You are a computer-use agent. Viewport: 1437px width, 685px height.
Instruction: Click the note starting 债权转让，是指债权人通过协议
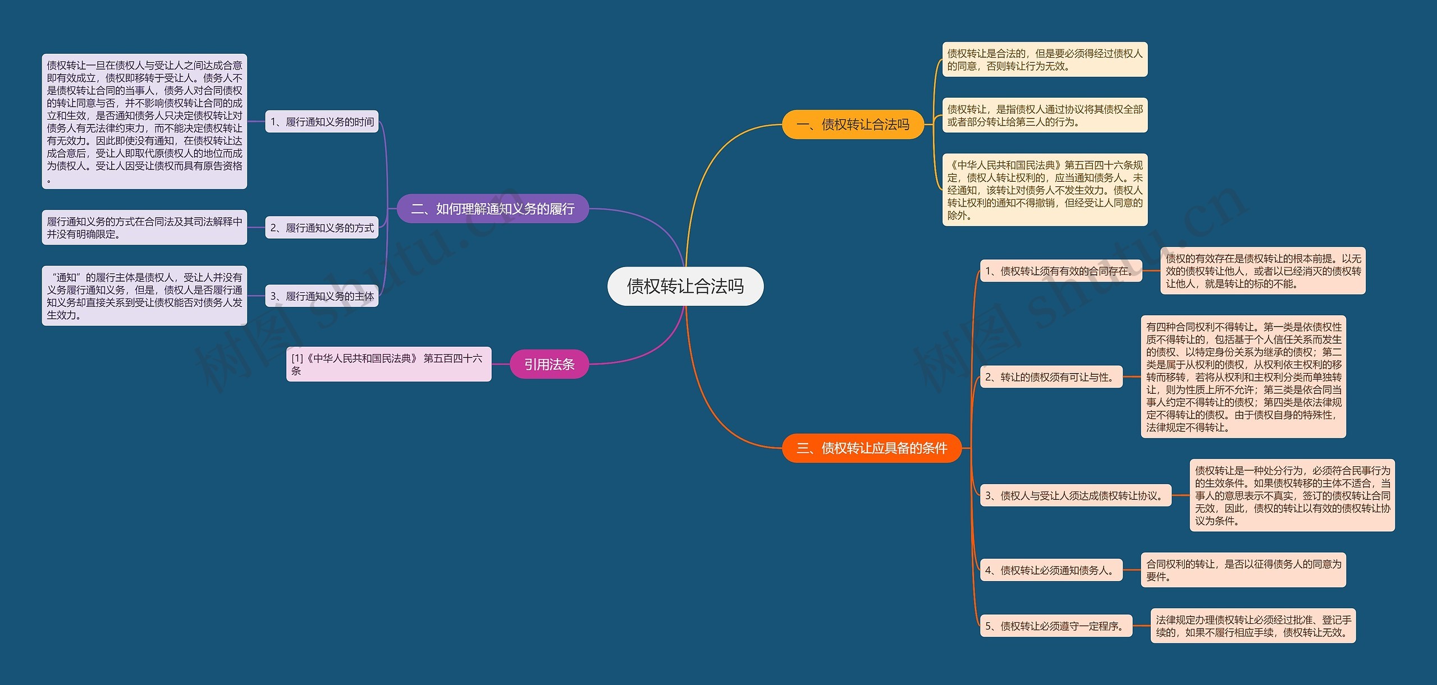click(1045, 115)
